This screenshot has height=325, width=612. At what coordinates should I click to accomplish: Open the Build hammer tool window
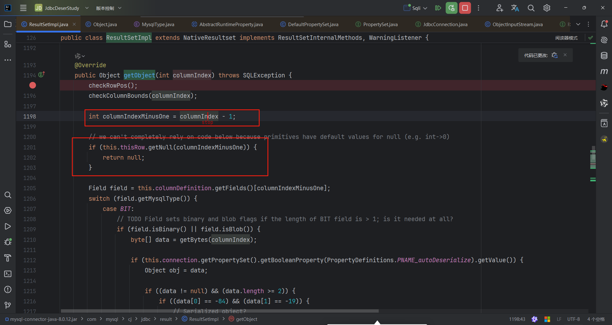point(8,258)
